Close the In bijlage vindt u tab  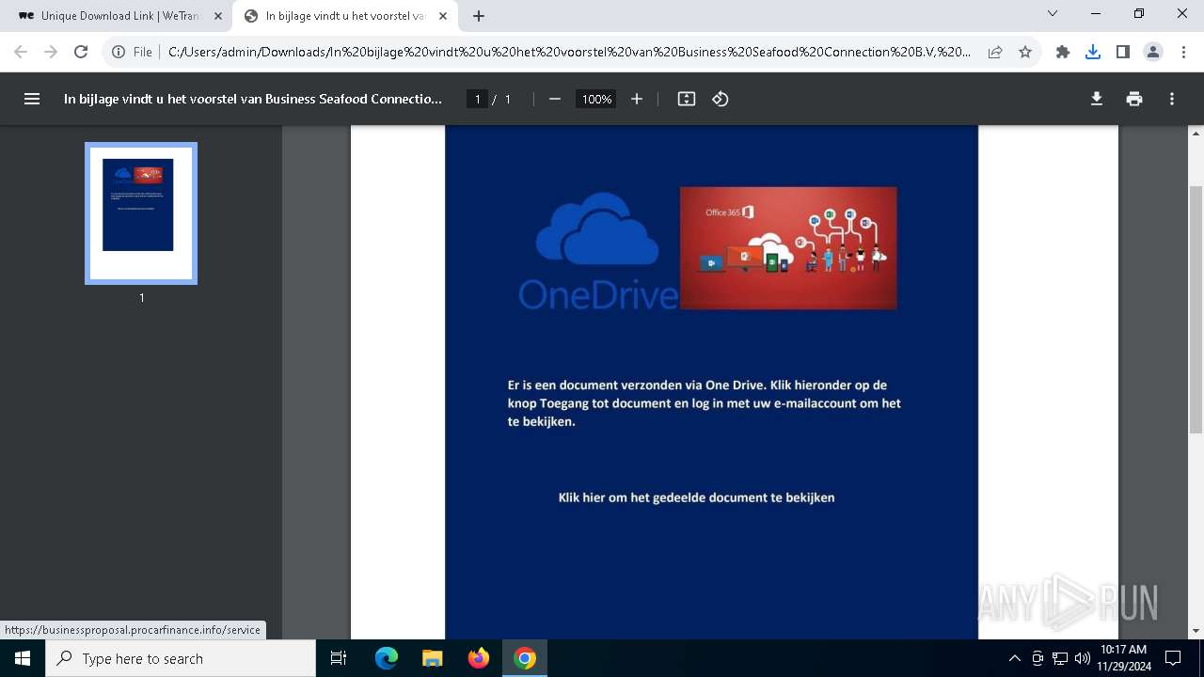(444, 16)
